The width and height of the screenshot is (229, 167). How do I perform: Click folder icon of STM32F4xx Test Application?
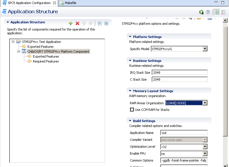(x=18, y=41)
